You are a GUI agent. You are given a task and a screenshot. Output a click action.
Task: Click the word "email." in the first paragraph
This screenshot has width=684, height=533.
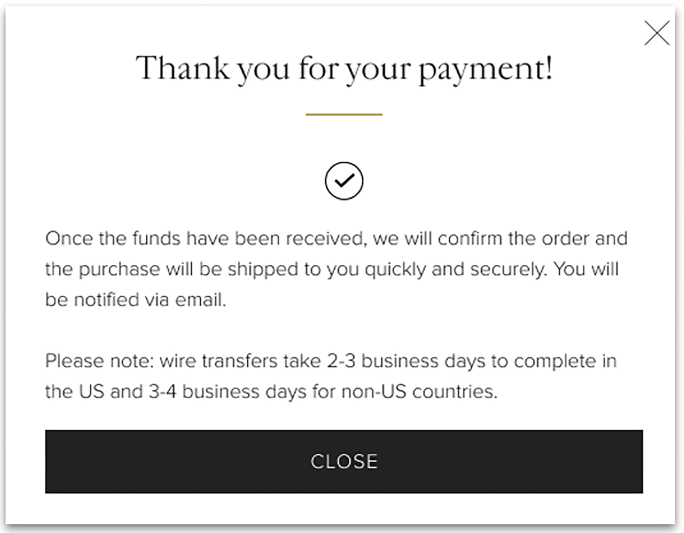point(201,300)
